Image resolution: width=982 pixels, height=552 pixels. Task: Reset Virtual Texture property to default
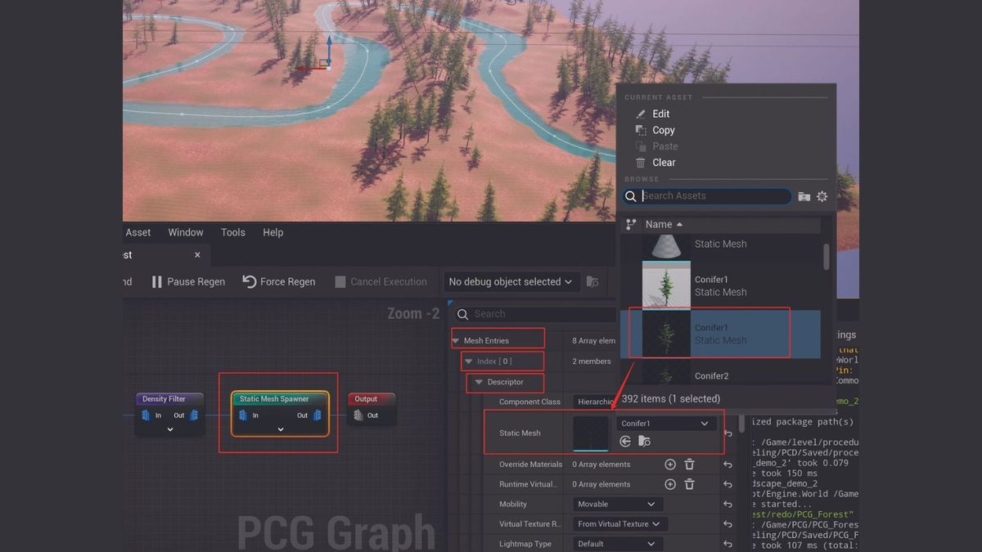point(727,524)
